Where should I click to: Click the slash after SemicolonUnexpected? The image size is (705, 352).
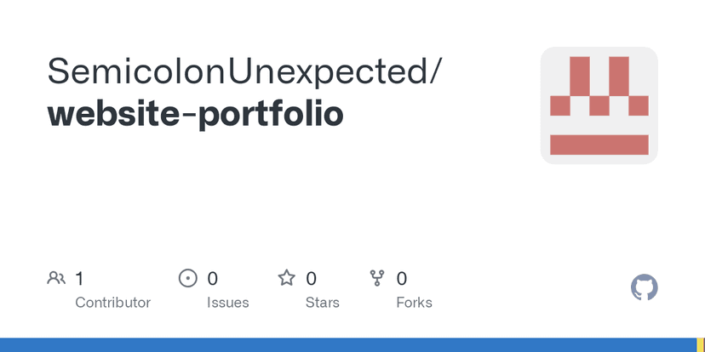coord(436,72)
